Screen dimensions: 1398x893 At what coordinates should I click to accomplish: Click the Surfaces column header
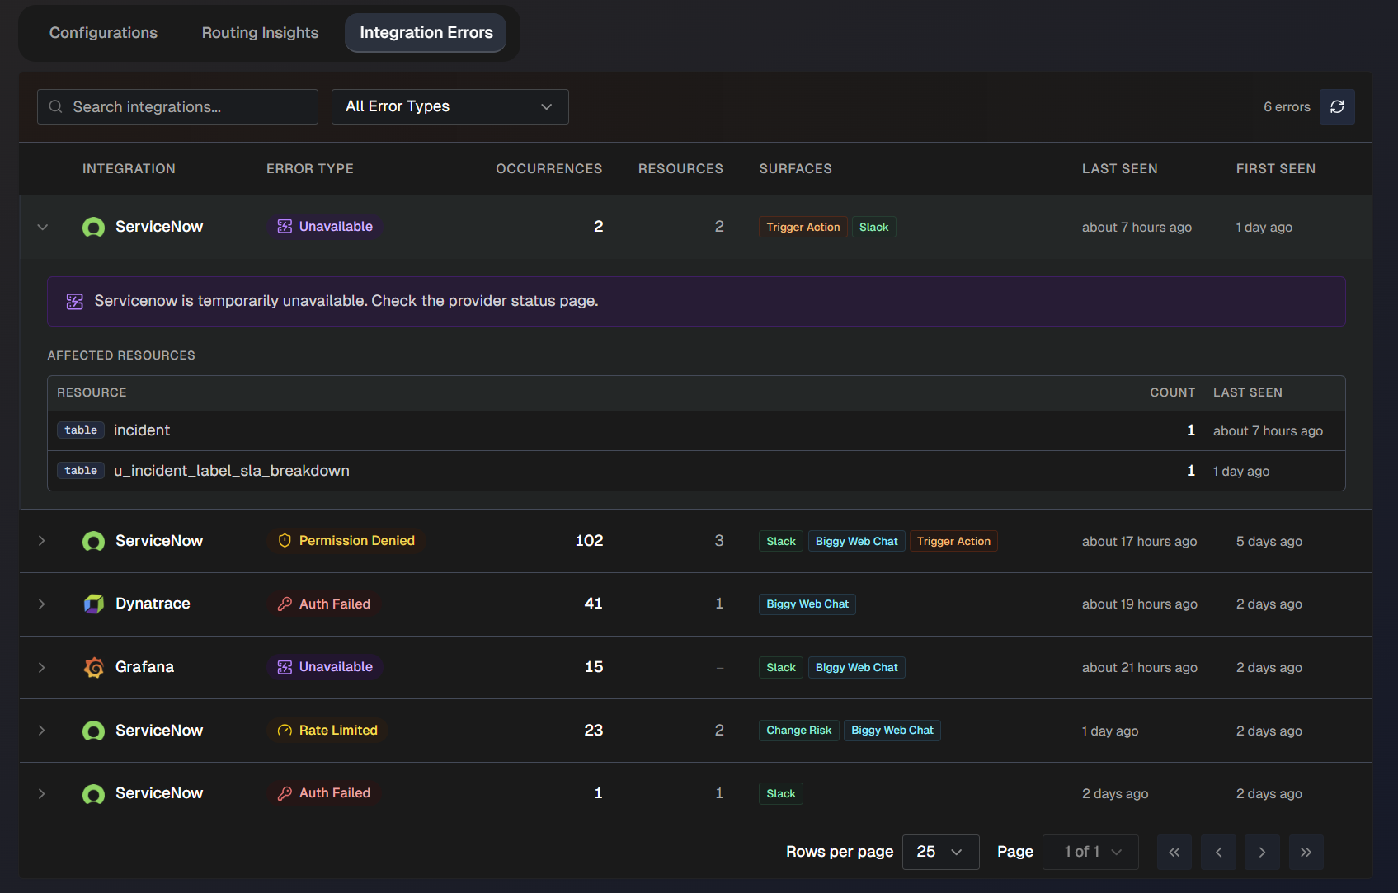pos(795,169)
